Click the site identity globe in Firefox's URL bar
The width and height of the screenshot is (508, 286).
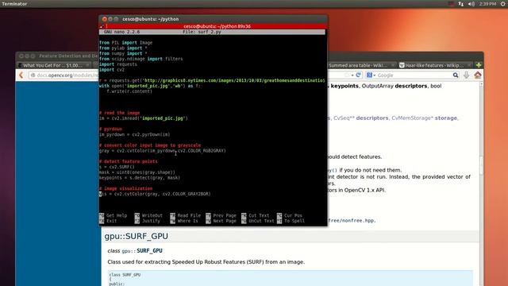(33, 75)
